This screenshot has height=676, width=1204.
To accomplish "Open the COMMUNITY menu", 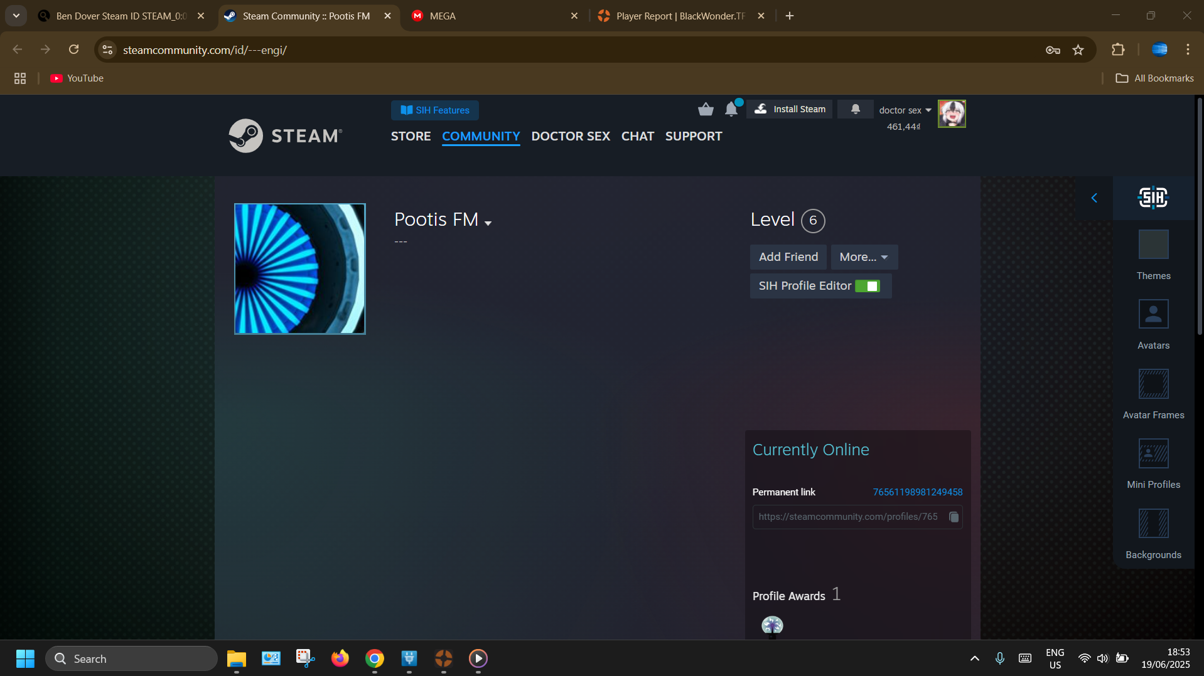I will point(481,136).
